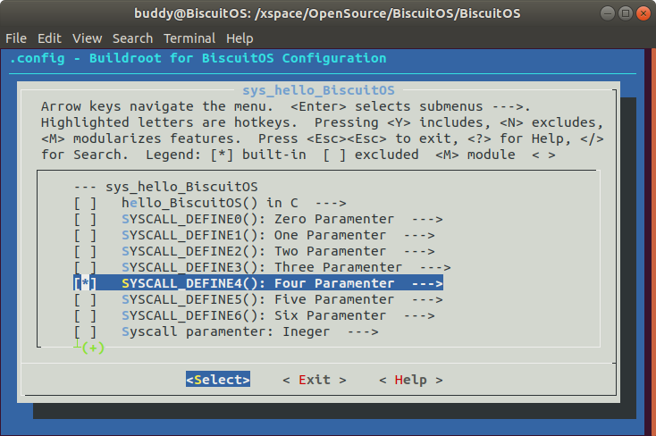Uncheck the SYSCALL_DEFINE4 Four Paramenter checkbox

pos(86,283)
